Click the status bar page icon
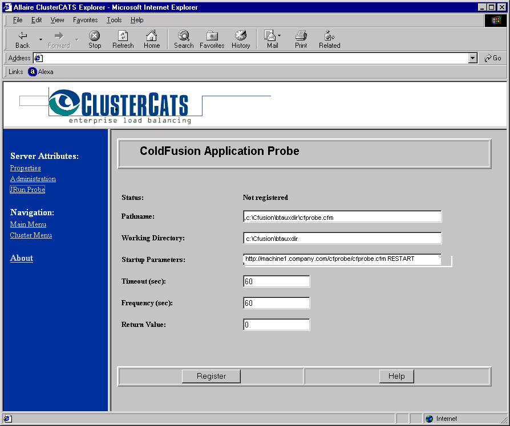Viewport: 510px width, 426px height. click(8, 419)
